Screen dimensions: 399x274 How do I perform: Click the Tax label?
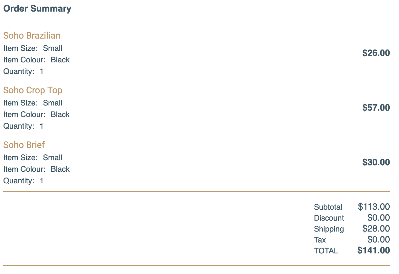click(320, 240)
